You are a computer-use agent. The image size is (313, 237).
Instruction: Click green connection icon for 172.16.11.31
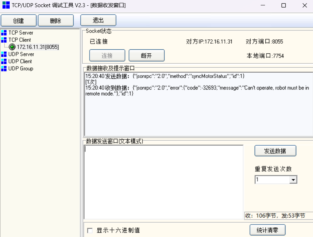(x=12, y=47)
